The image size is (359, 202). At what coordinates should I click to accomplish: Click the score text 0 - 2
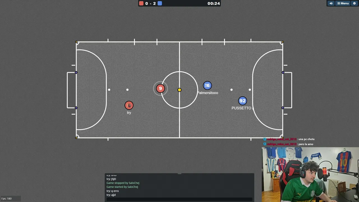click(151, 3)
